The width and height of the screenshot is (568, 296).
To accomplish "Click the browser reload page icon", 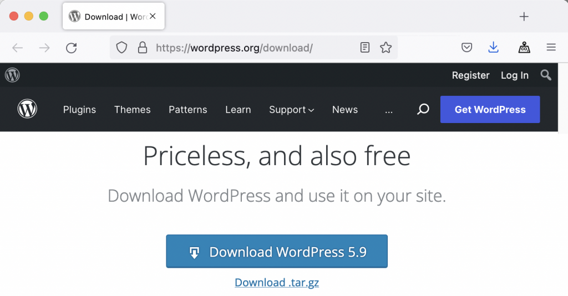I will (x=71, y=48).
